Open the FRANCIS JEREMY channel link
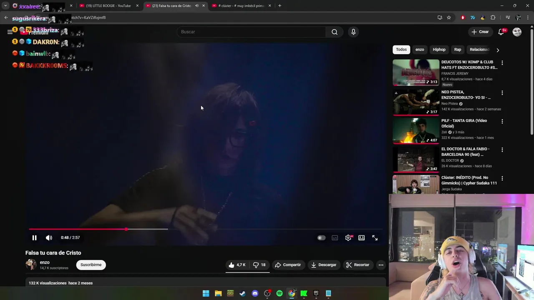The width and height of the screenshot is (534, 300). pyautogui.click(x=455, y=74)
